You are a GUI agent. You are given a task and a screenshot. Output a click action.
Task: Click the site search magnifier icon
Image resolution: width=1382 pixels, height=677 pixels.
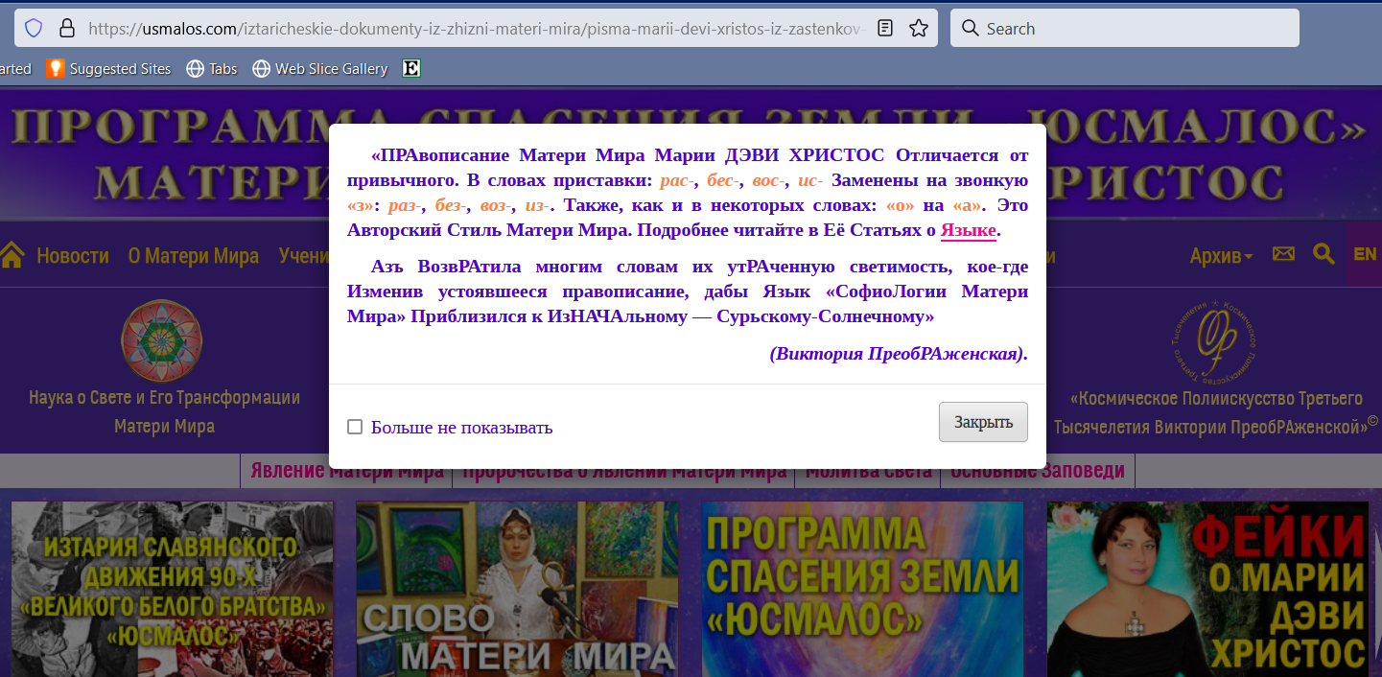1323,254
